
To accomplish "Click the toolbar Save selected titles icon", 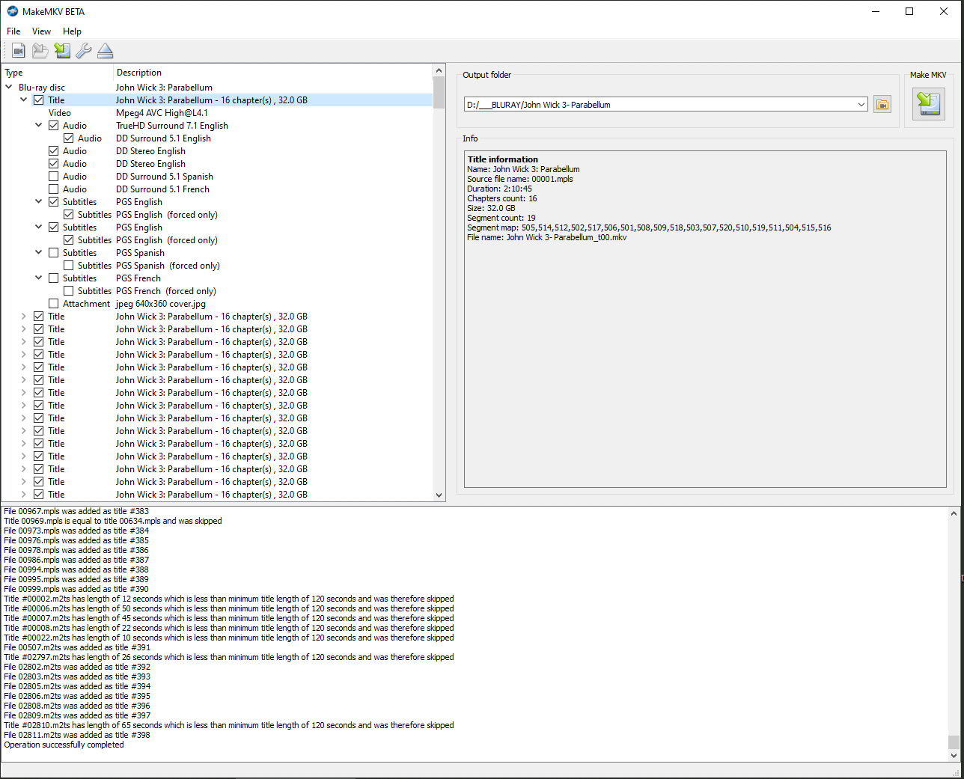I will coord(62,51).
